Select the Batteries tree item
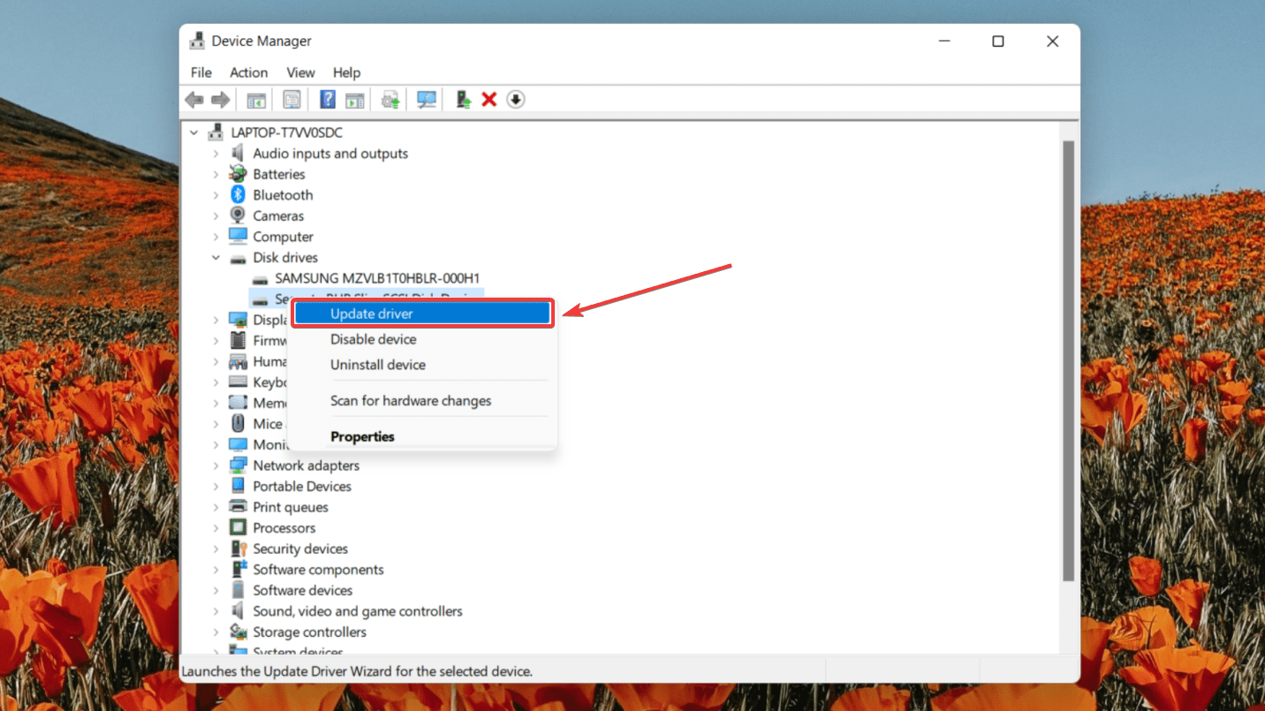The image size is (1265, 711). 279,174
